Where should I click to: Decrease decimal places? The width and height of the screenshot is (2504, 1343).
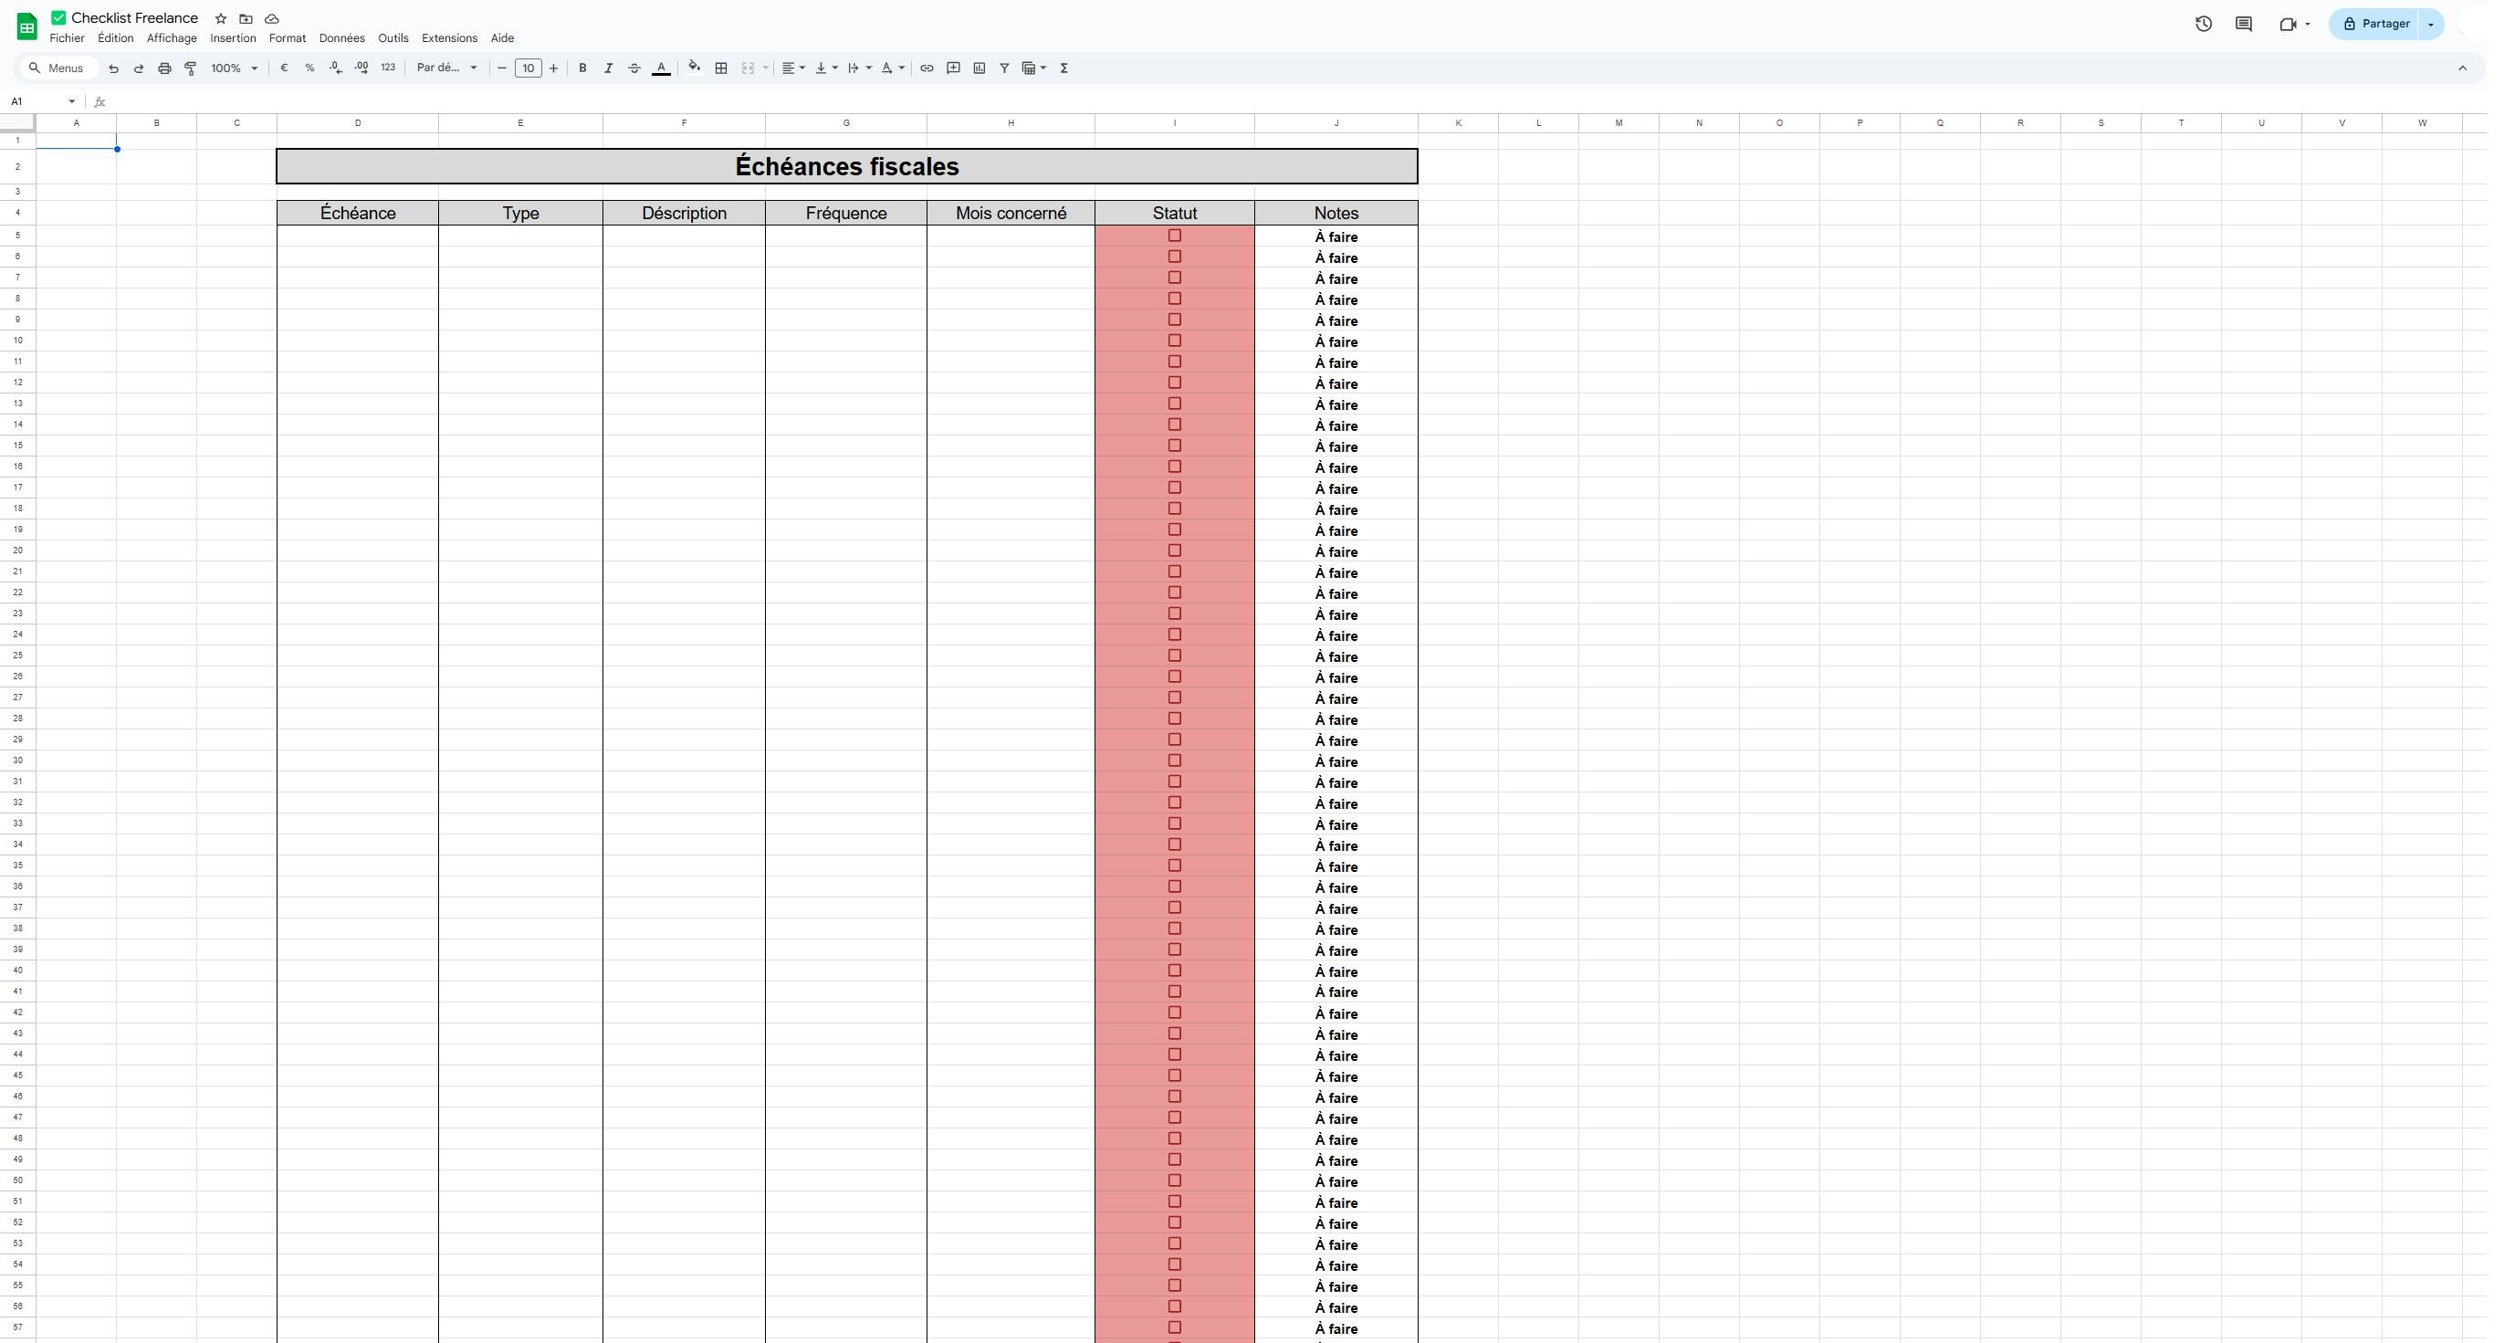[x=335, y=68]
